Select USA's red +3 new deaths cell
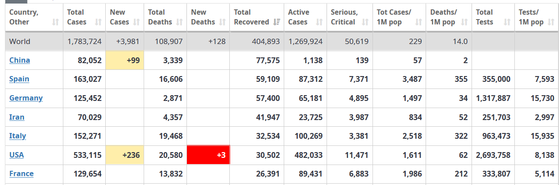The height and width of the screenshot is (185, 559). (208, 155)
